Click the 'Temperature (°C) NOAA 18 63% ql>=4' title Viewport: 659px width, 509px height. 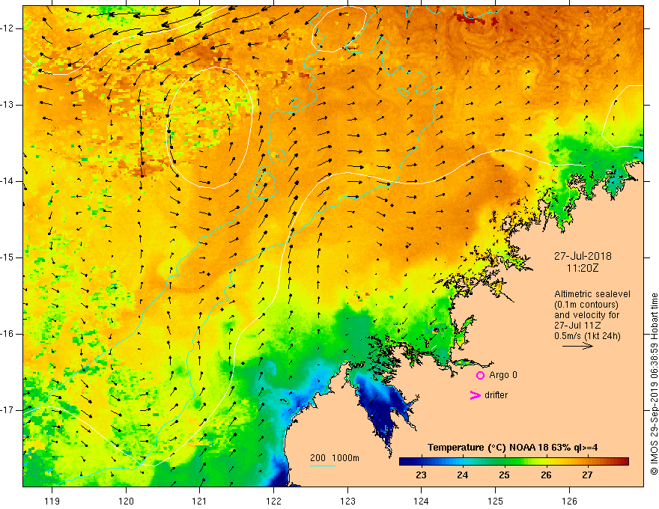click(513, 448)
